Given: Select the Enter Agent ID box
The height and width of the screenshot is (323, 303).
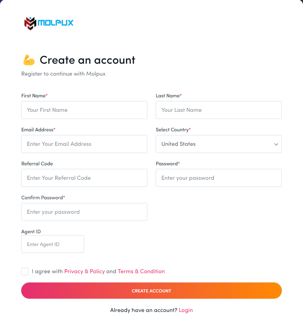Looking at the screenshot, I should pos(53,244).
